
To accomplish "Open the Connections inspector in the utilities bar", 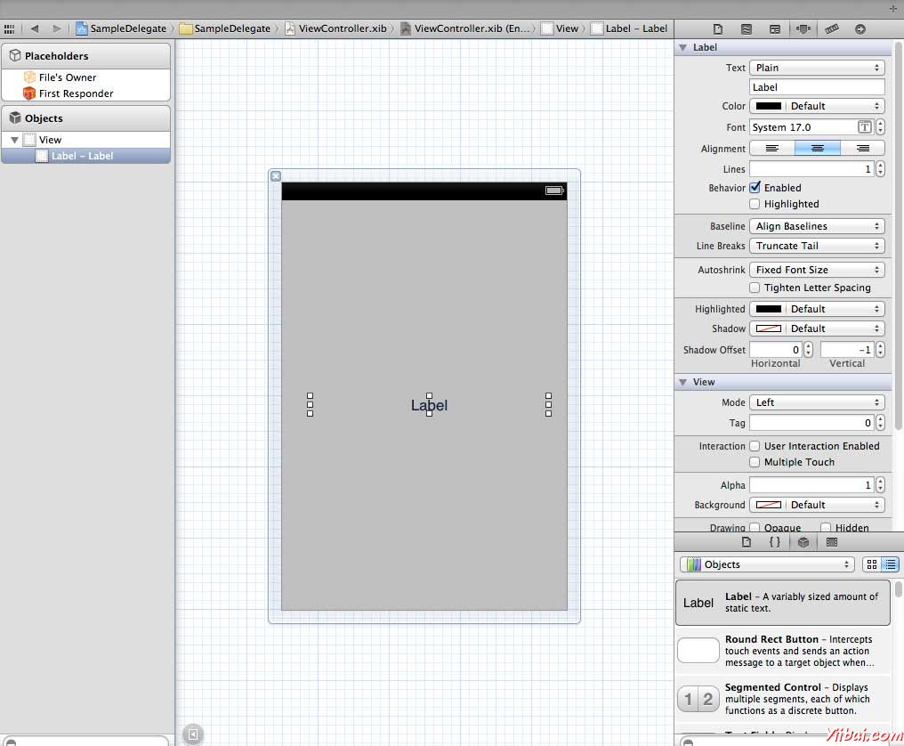I will (860, 28).
